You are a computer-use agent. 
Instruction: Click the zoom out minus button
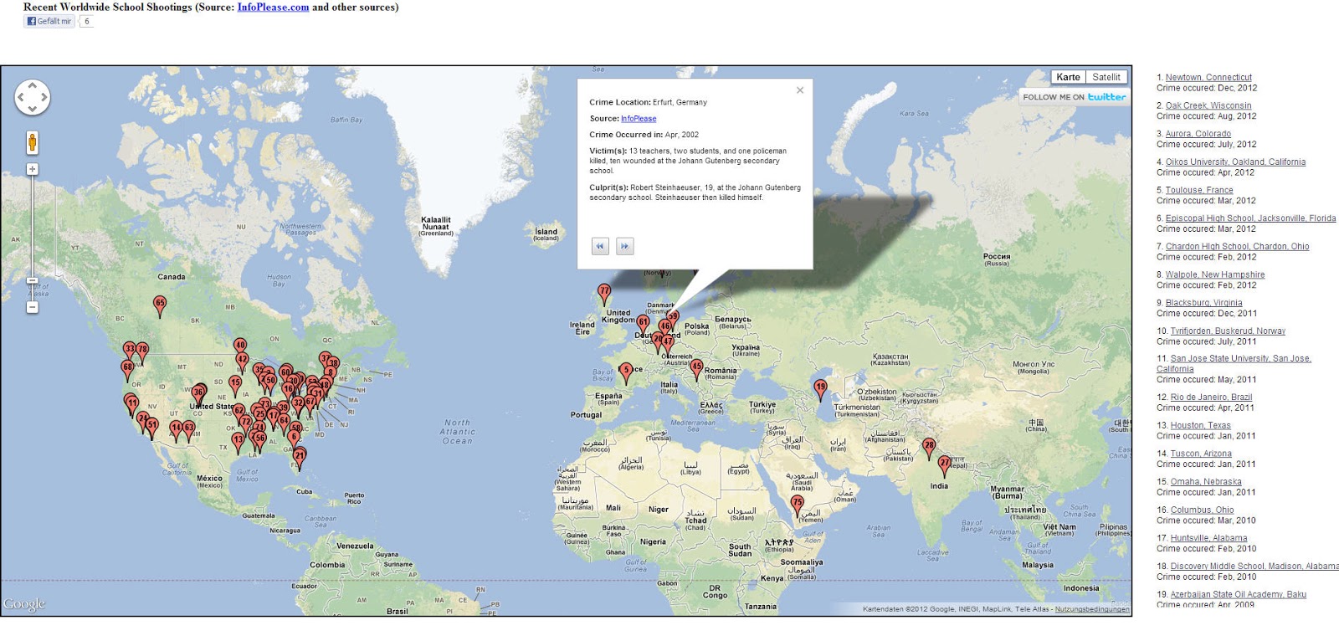pyautogui.click(x=32, y=307)
